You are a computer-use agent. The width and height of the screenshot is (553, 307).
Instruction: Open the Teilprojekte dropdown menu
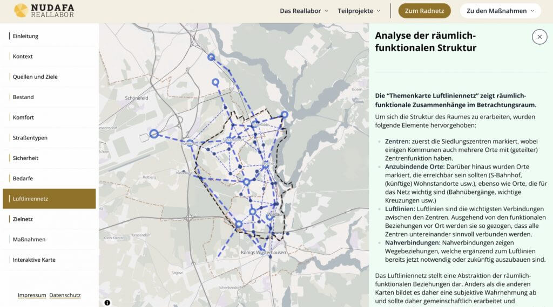click(x=359, y=11)
